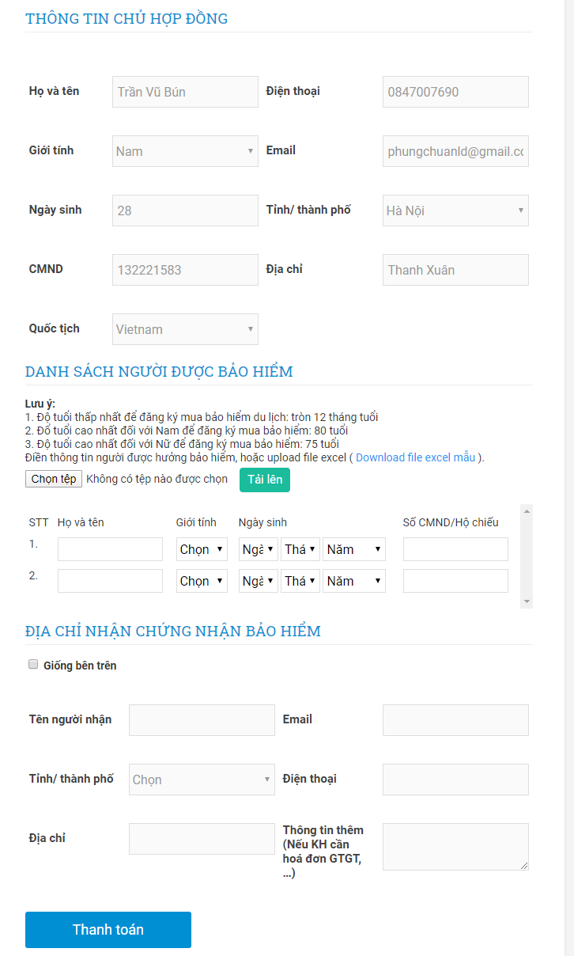Focus the Số CMND/Hộ chiếu field in row 2
The width and height of the screenshot is (574, 956).
(x=455, y=580)
